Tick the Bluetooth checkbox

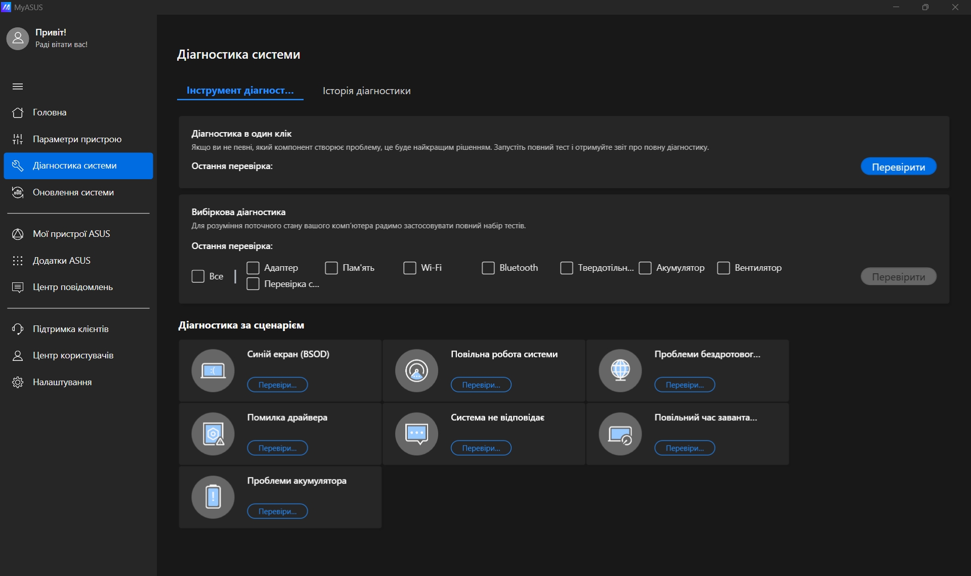(488, 268)
